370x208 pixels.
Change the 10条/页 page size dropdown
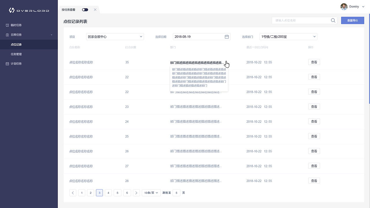[x=151, y=193]
